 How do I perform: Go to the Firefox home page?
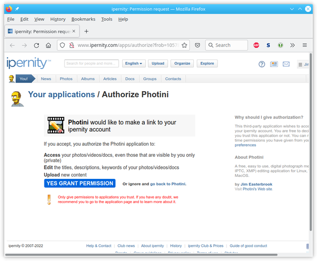[48, 45]
